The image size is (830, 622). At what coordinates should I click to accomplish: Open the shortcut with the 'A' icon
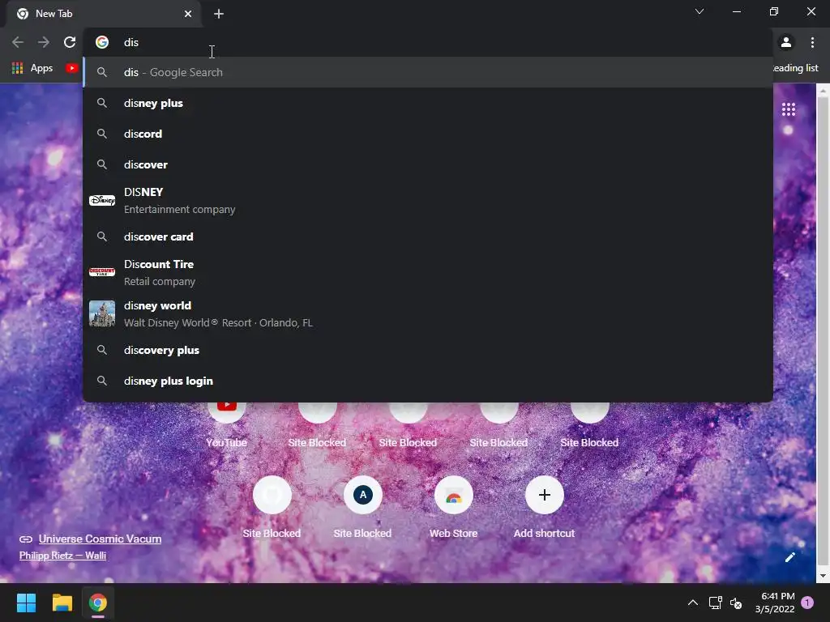point(362,506)
